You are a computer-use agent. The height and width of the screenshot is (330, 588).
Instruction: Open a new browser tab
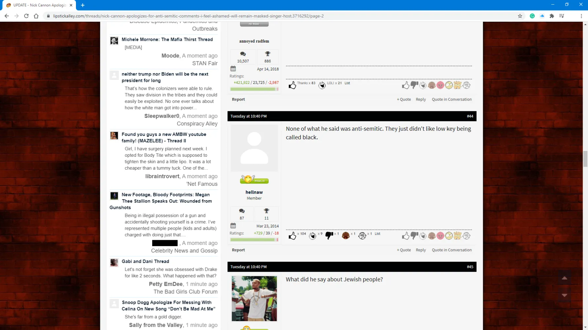click(x=83, y=5)
